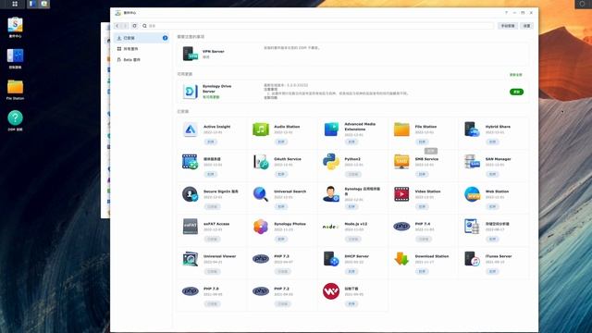Select the PHP 7.4 package icon
The height and width of the screenshot is (333, 592).
click(401, 227)
